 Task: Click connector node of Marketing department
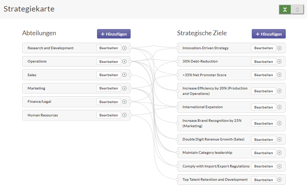pyautogui.click(x=130, y=88)
